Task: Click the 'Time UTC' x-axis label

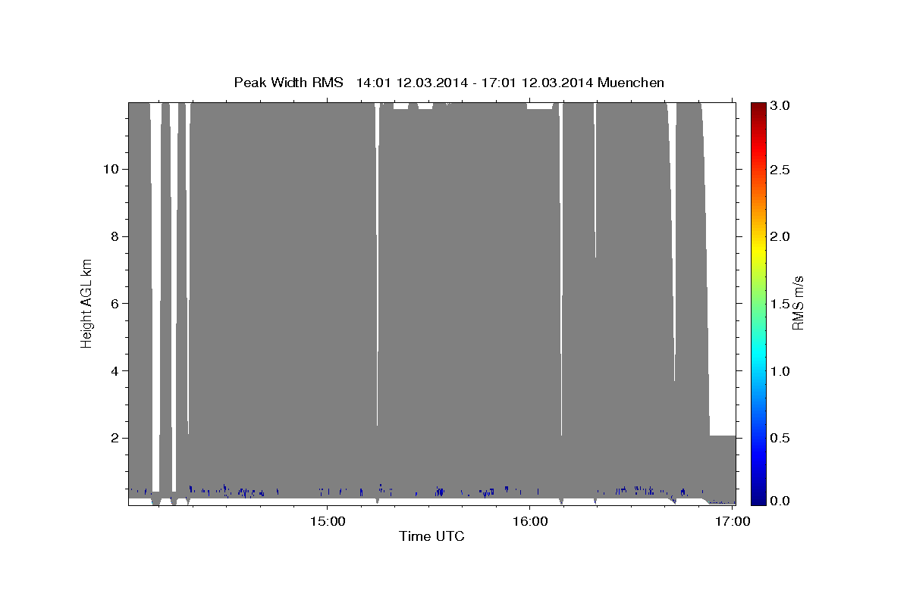Action: tap(431, 536)
